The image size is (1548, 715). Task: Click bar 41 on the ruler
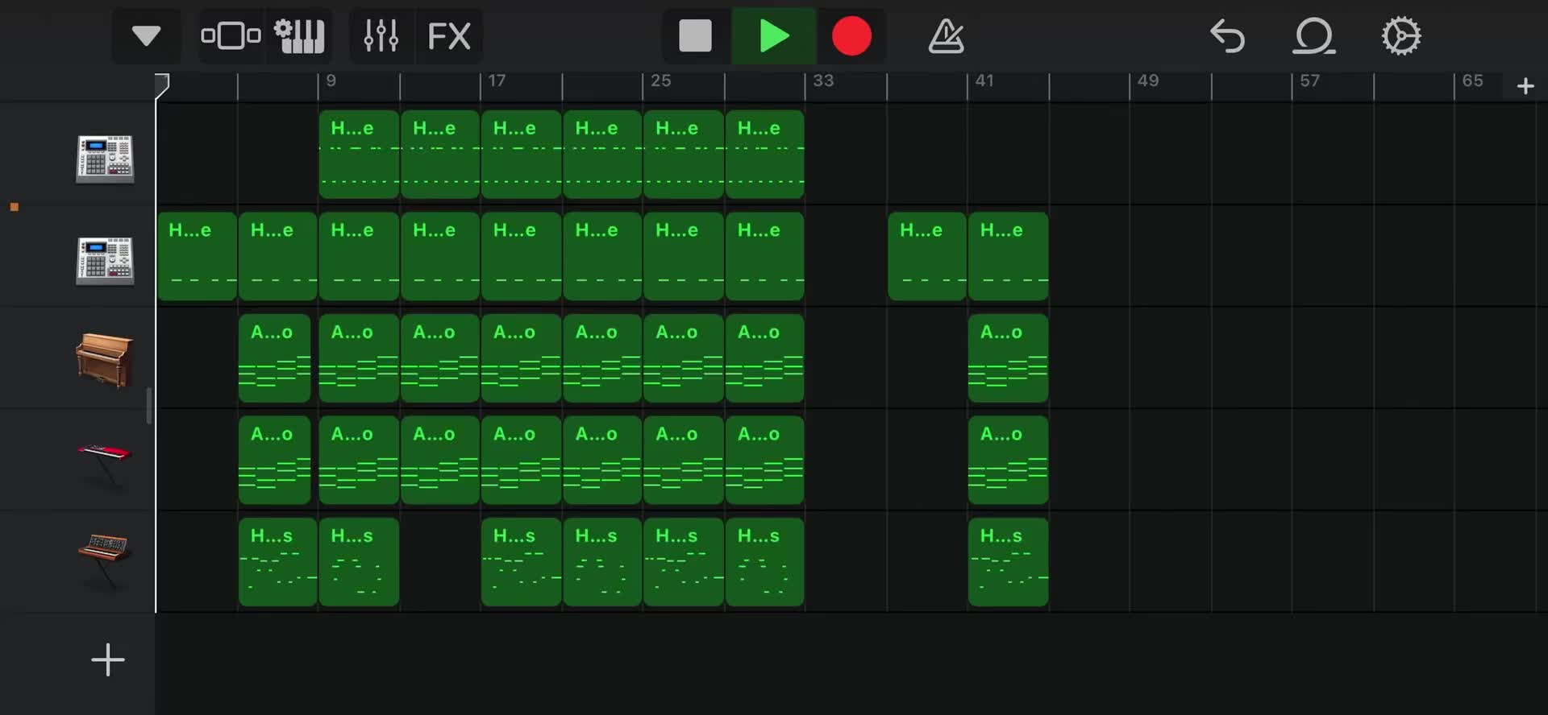click(x=984, y=81)
